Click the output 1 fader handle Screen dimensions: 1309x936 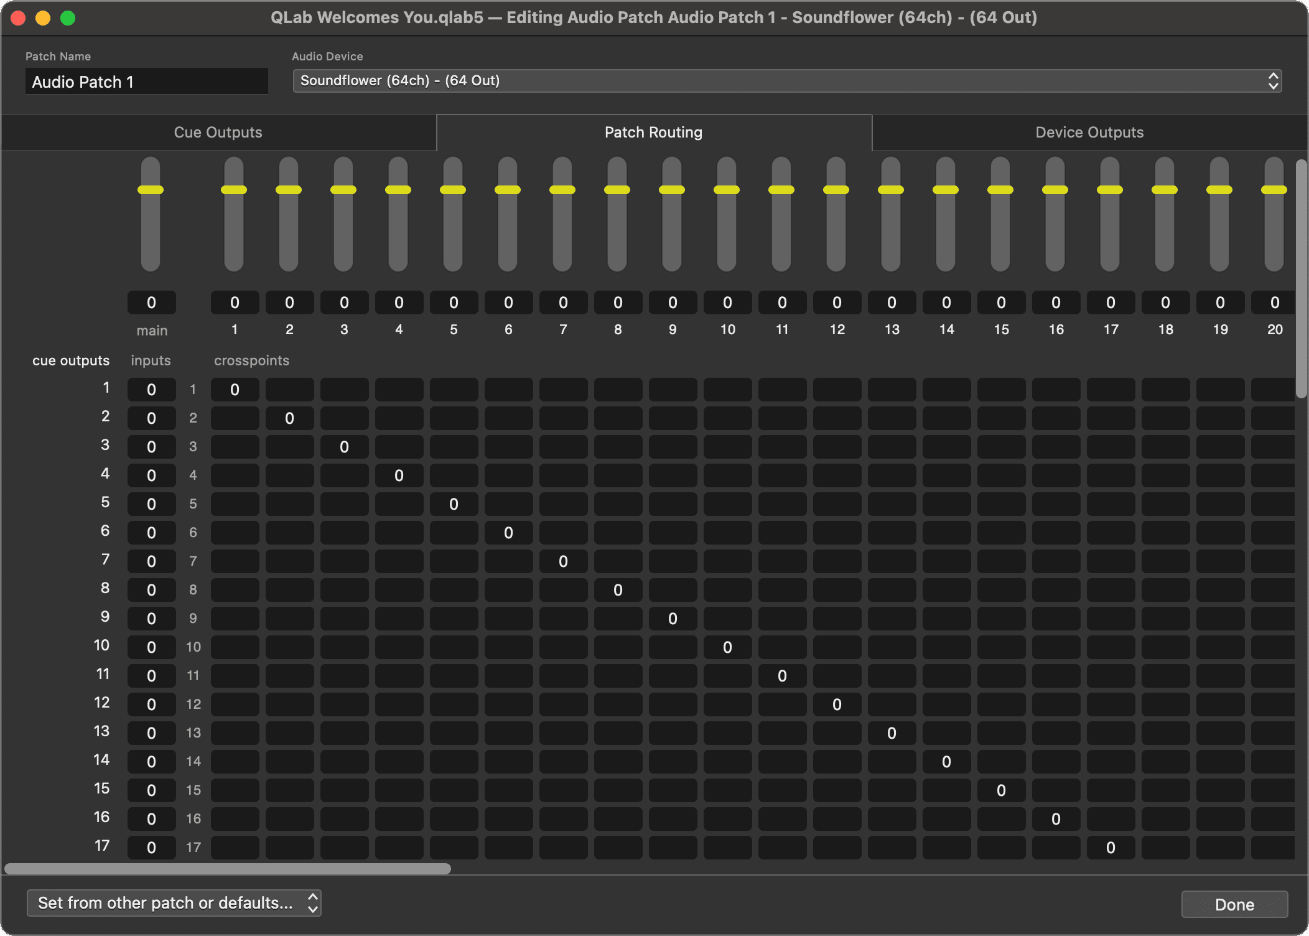(x=234, y=190)
